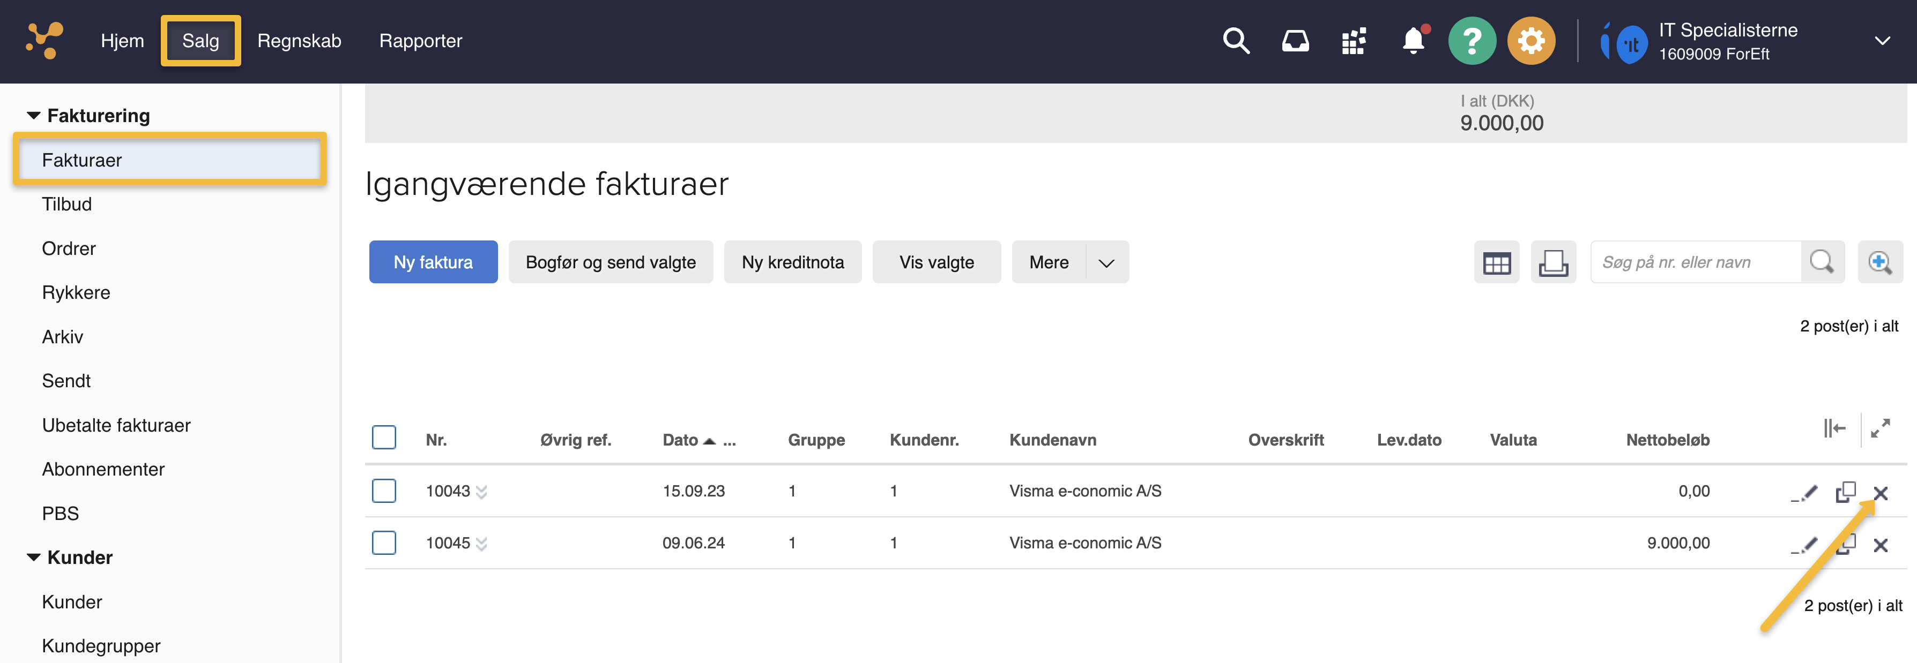The image size is (1917, 663).
Task: Open notifications bell icon
Action: [1413, 41]
